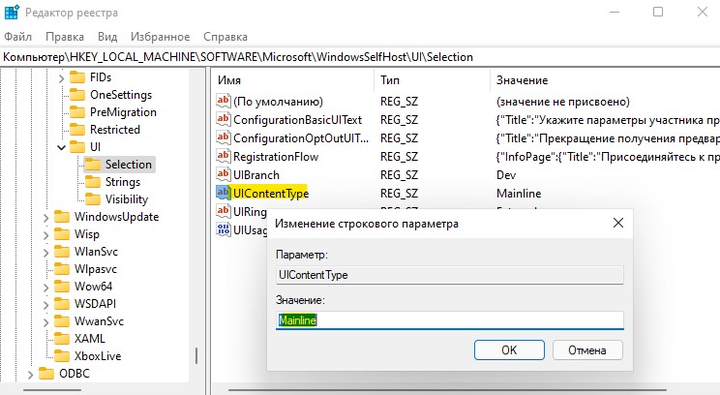Screen dimensions: 720x395
Task: Click the open Selection folder icon
Action: coord(93,165)
